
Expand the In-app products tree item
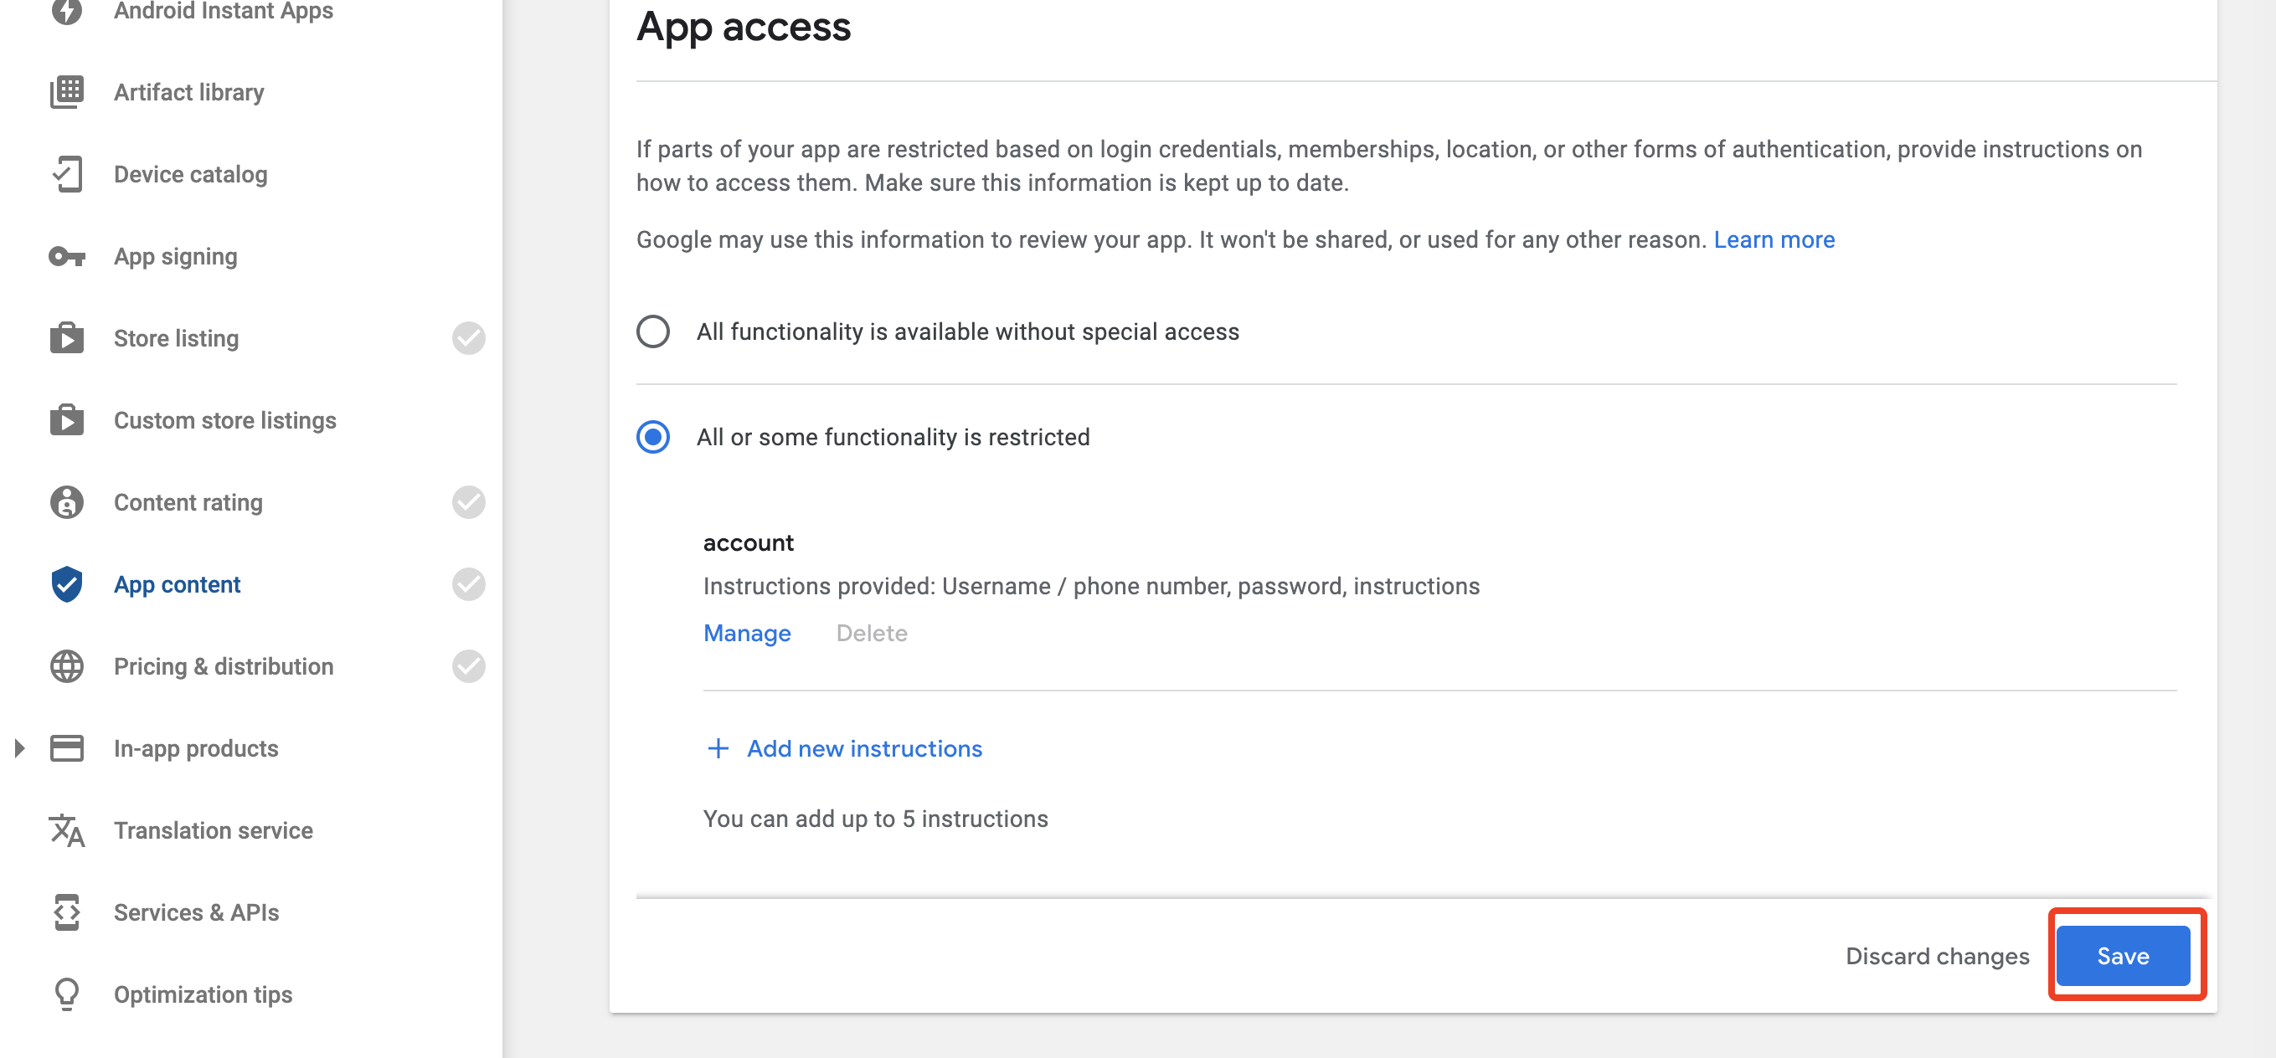coord(20,748)
